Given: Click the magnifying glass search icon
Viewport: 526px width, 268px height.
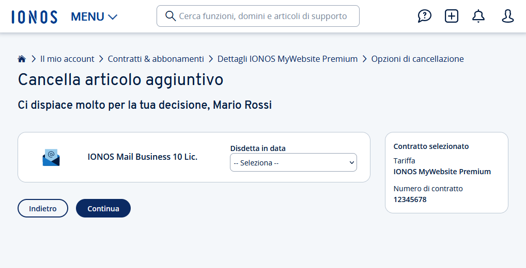Looking at the screenshot, I should [x=171, y=16].
